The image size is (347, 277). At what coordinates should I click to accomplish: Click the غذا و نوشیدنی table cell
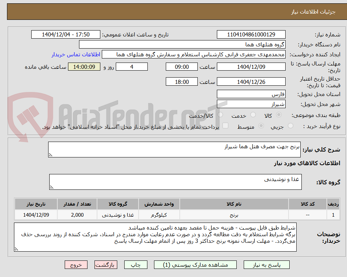pos(118,215)
